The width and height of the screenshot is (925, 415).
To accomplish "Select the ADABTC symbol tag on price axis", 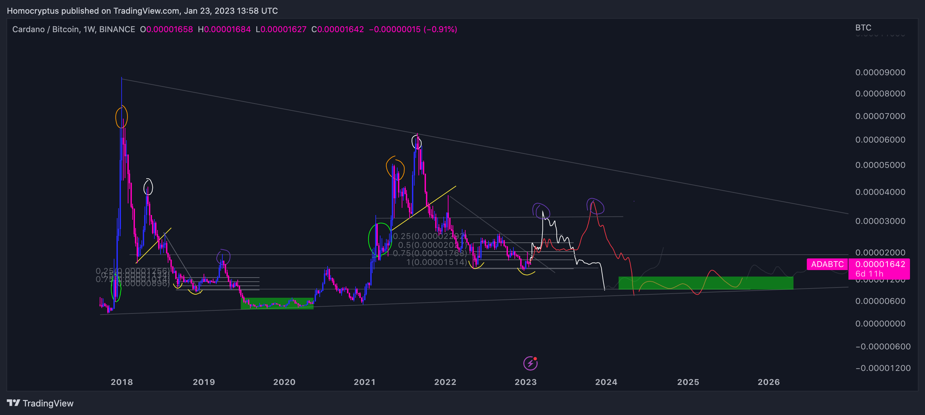I will [827, 264].
